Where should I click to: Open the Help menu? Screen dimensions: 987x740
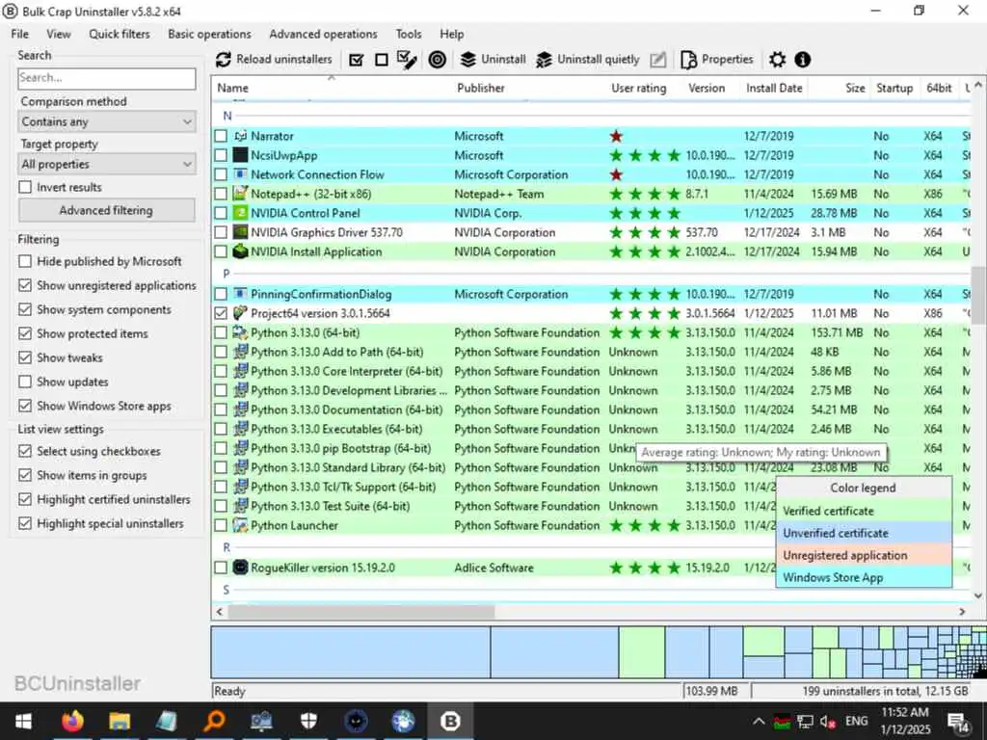click(451, 34)
